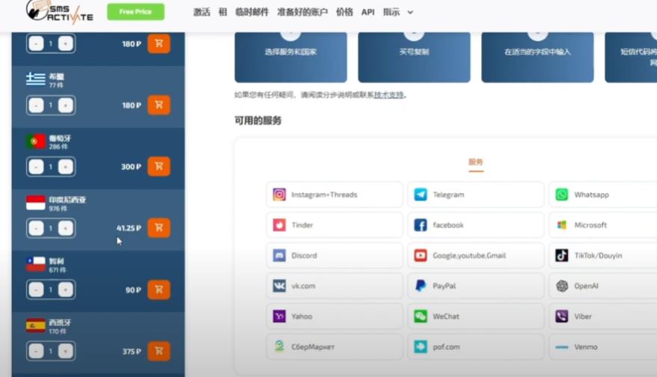Image resolution: width=657 pixels, height=377 pixels.
Task: Click the TikTok/Douyin logo icon
Action: coord(562,256)
